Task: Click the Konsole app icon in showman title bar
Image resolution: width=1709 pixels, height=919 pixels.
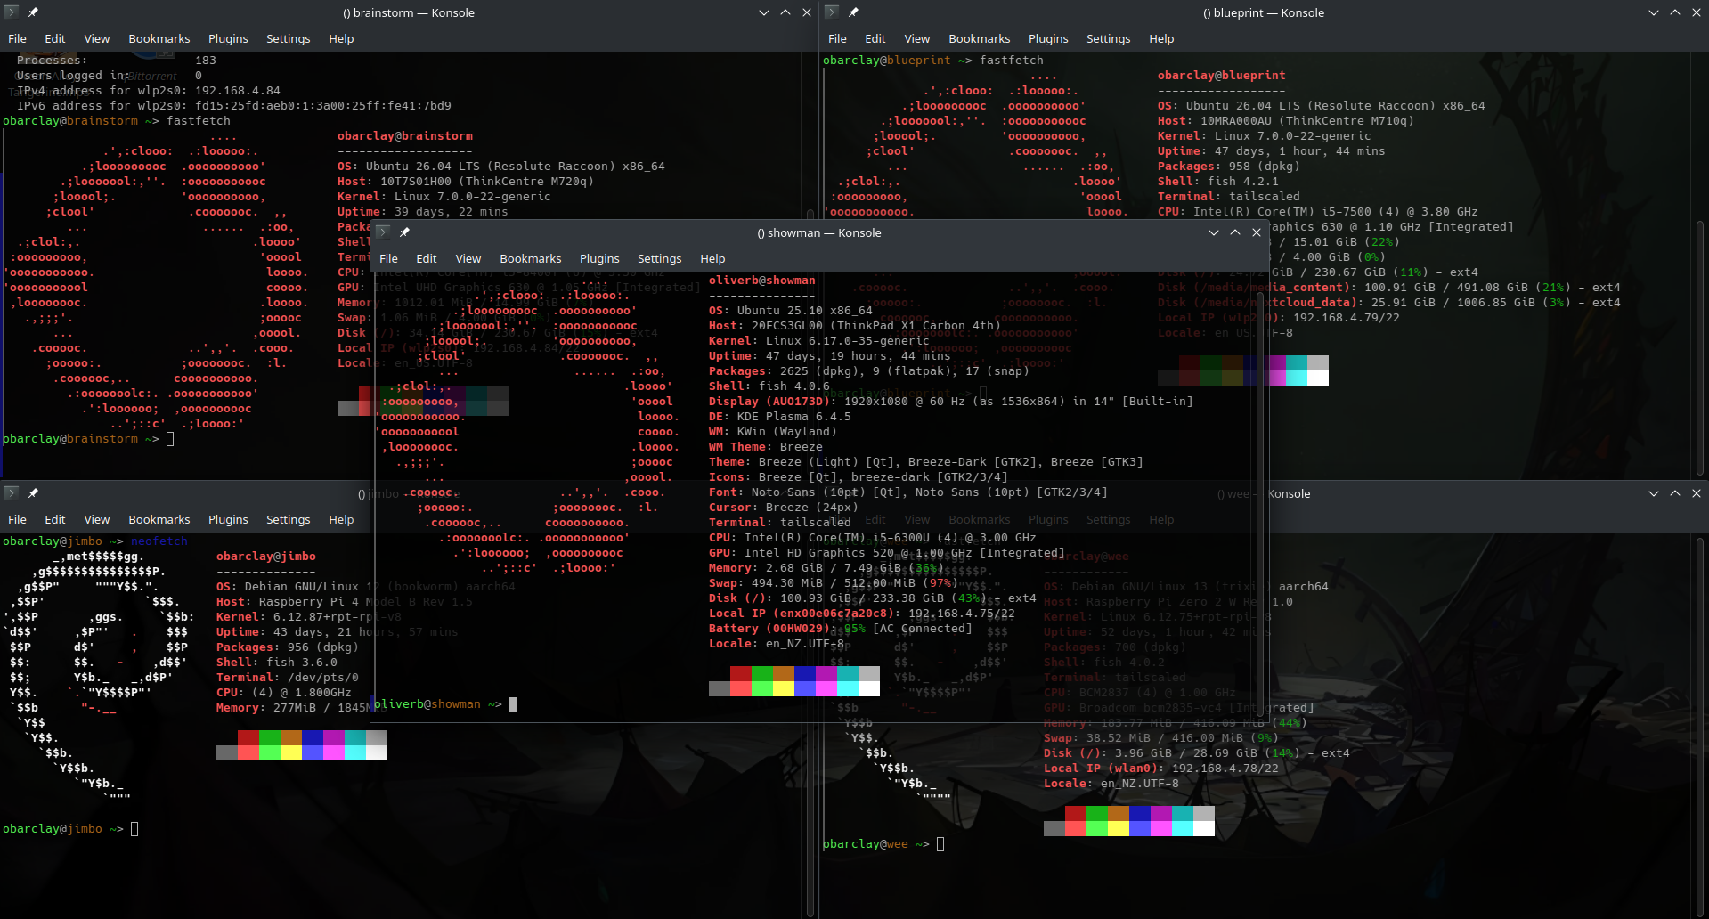Action: pos(383,232)
